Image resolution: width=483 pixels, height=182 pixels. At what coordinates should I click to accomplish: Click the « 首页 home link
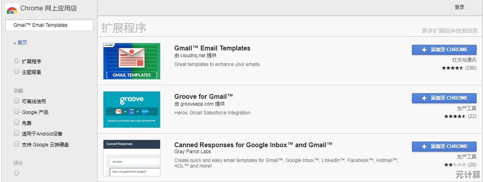coord(20,43)
